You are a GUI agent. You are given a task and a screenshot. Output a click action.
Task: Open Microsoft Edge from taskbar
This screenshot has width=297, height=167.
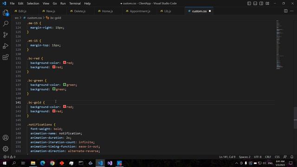tap(43, 163)
